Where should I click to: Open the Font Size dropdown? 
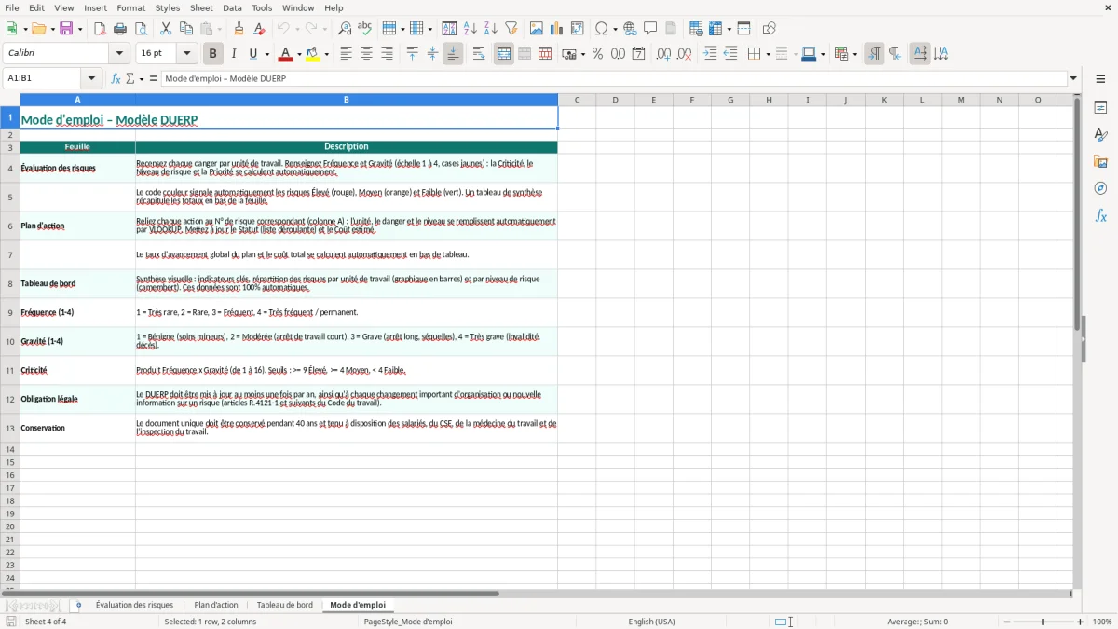point(186,54)
